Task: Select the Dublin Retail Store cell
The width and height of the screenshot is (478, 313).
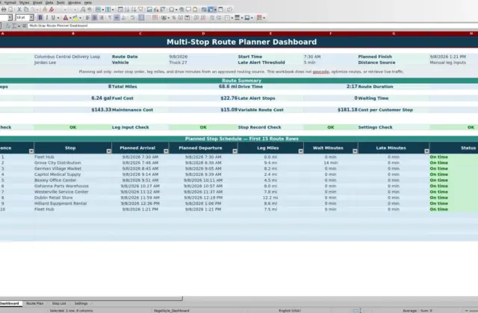Action: pos(73,197)
